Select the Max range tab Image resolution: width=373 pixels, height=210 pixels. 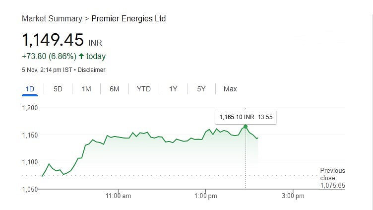230,89
